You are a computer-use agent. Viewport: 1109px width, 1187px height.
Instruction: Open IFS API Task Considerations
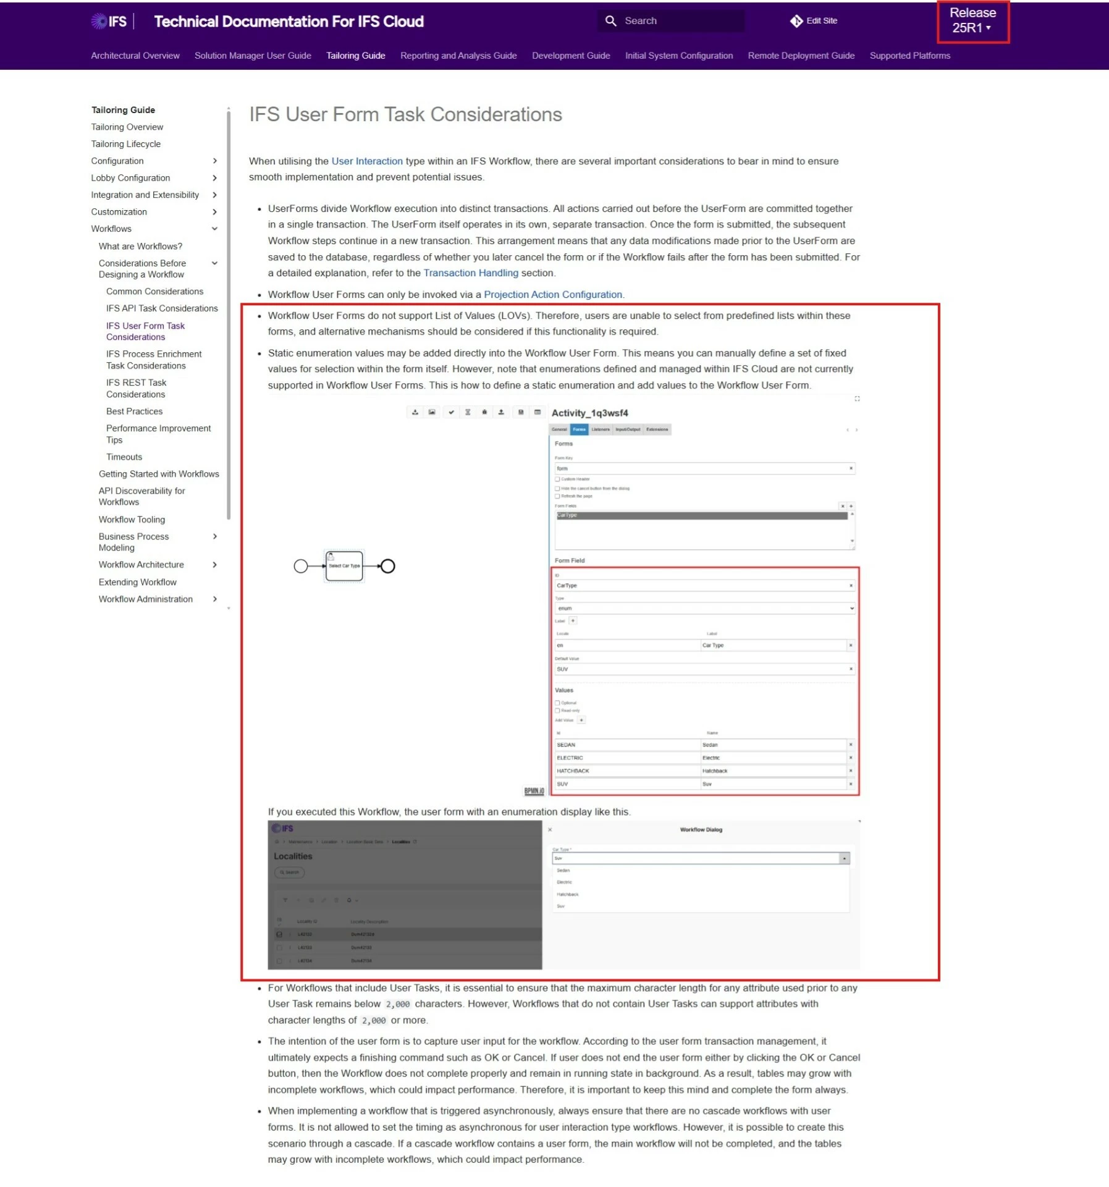click(x=162, y=308)
